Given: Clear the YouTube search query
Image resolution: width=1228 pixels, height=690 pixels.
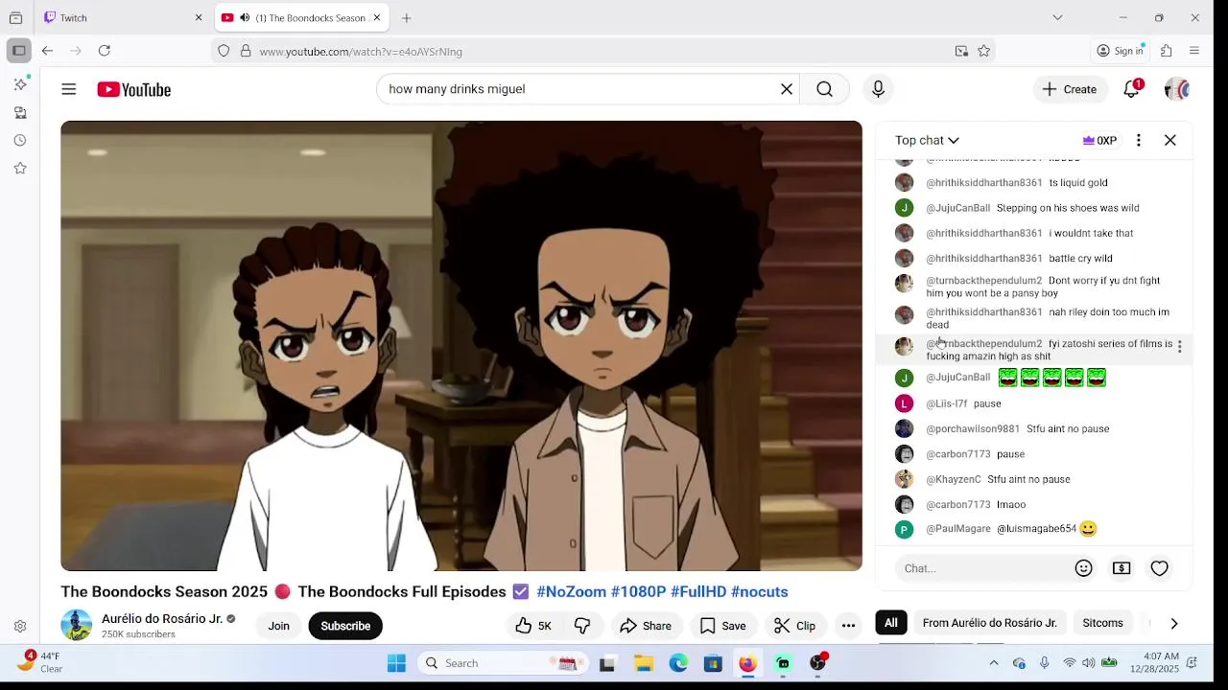Looking at the screenshot, I should click(x=787, y=89).
